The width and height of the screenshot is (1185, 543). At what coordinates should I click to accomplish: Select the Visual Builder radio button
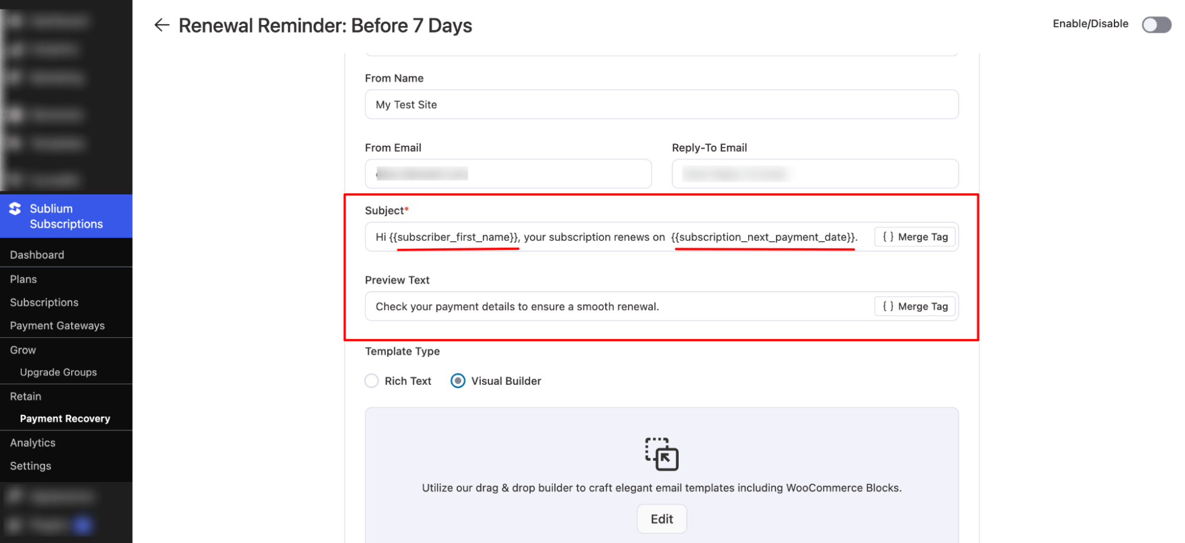click(x=457, y=381)
